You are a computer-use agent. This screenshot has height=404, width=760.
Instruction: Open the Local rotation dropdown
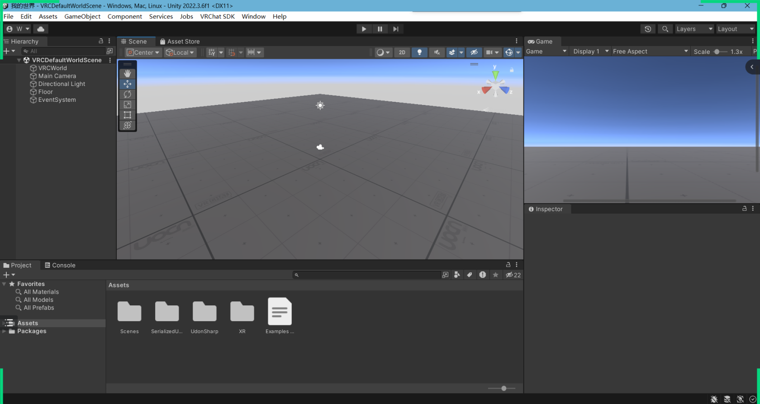tap(180, 52)
